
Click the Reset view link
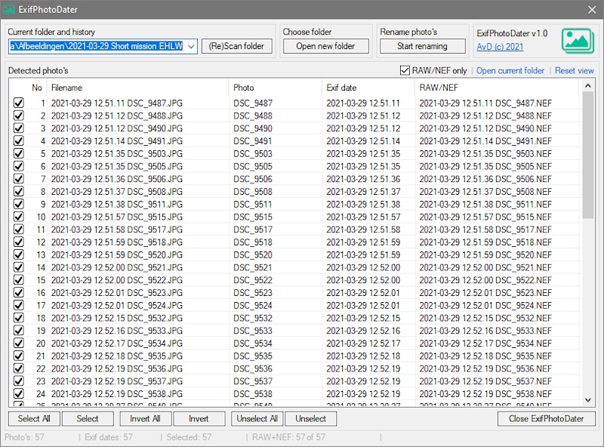[574, 71]
